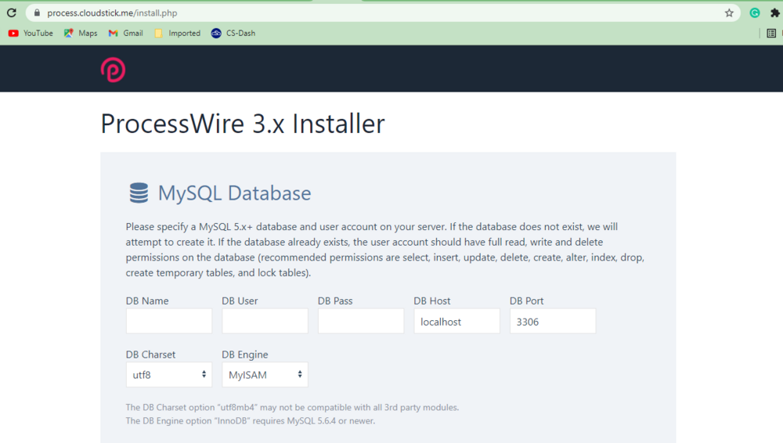Open the Maps bookmark
Viewport: 783px width, 443px height.
coord(81,33)
